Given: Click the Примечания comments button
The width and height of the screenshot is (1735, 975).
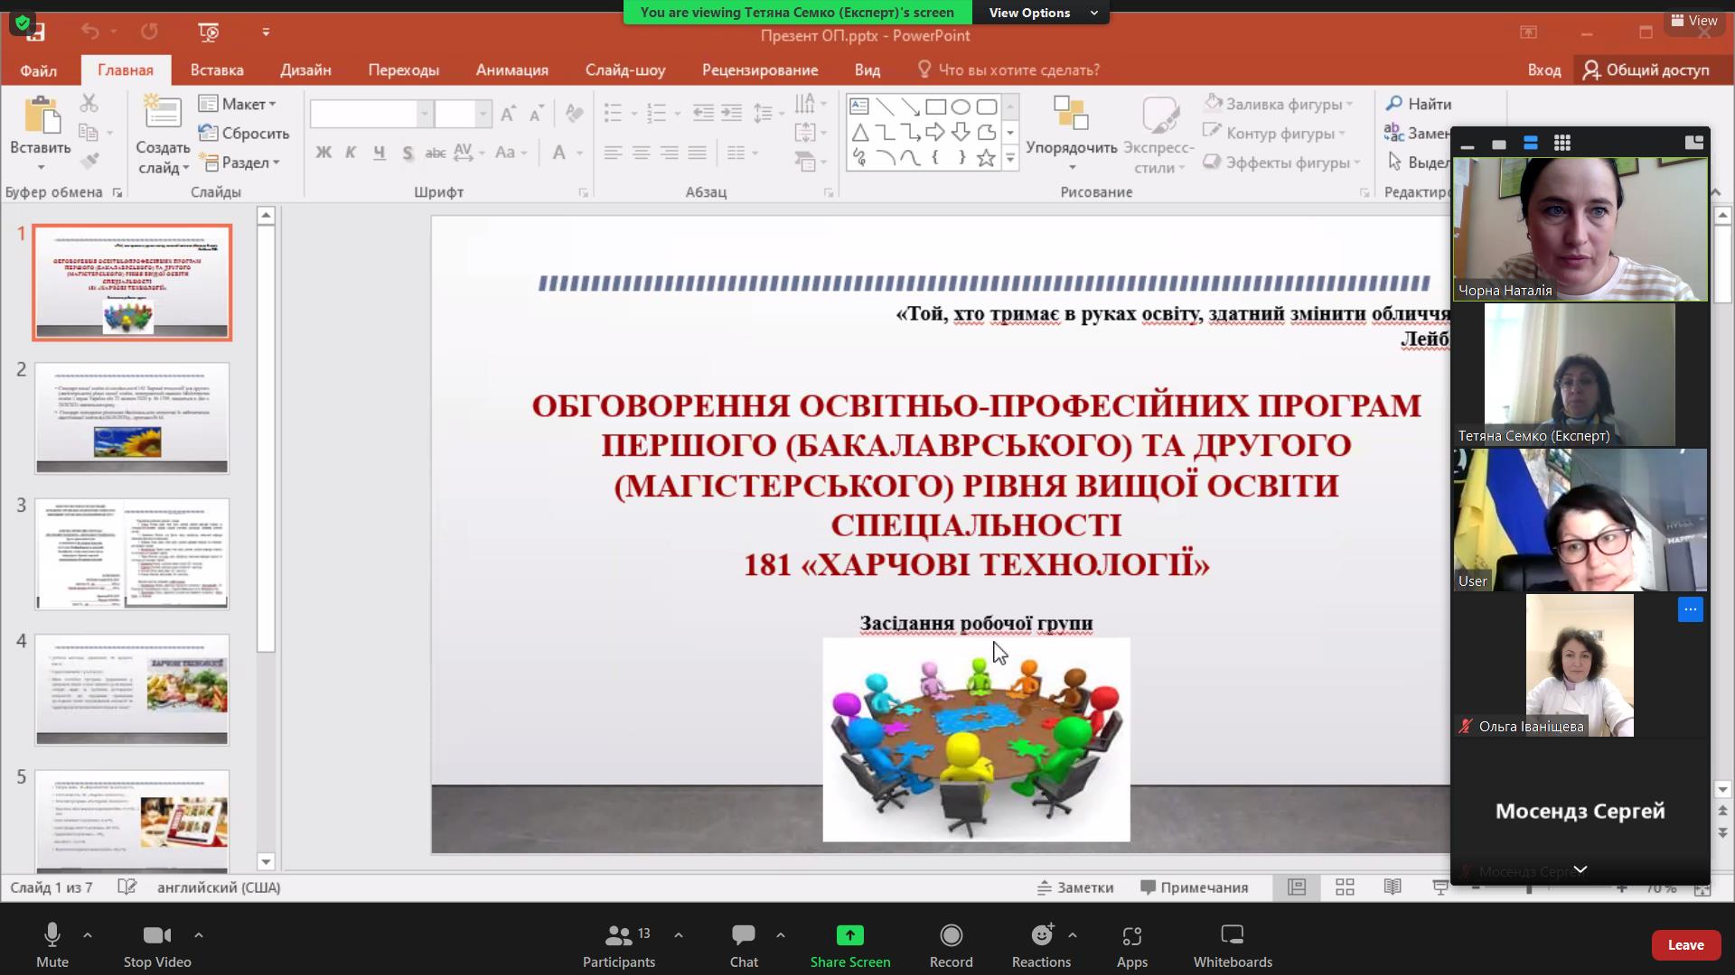Looking at the screenshot, I should pos(1195,887).
